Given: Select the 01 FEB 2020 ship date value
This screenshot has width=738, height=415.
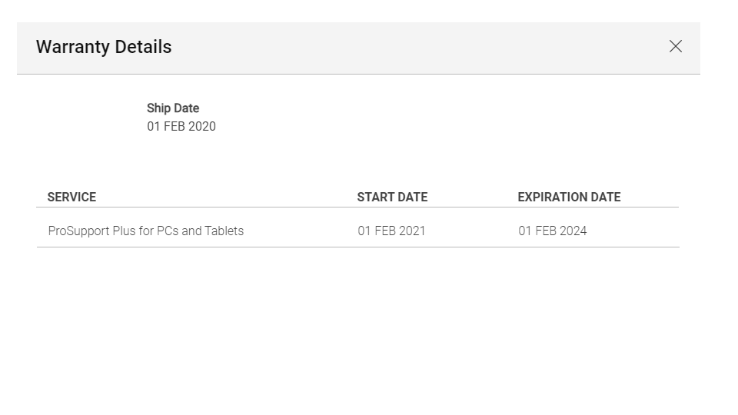Looking at the screenshot, I should click(181, 127).
